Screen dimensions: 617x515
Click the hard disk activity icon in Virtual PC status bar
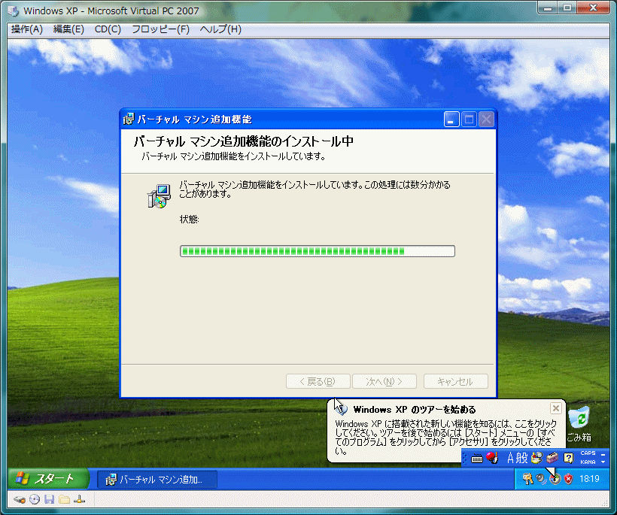click(20, 500)
